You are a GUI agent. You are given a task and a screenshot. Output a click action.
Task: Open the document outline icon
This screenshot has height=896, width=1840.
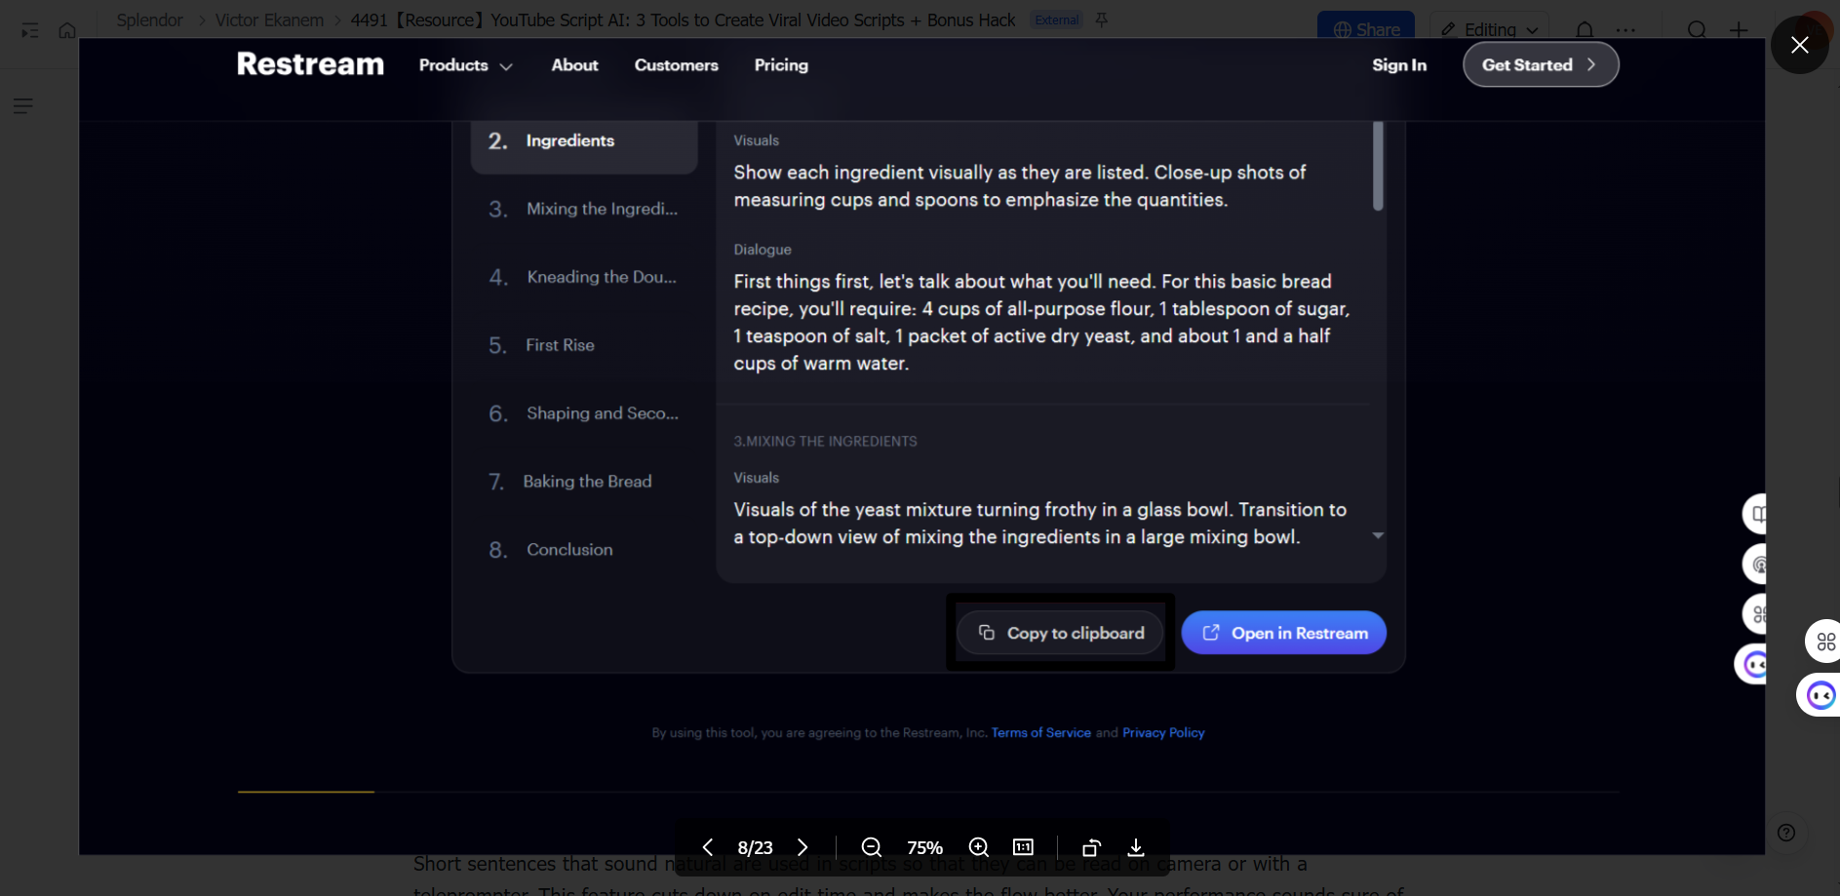[x=23, y=105]
